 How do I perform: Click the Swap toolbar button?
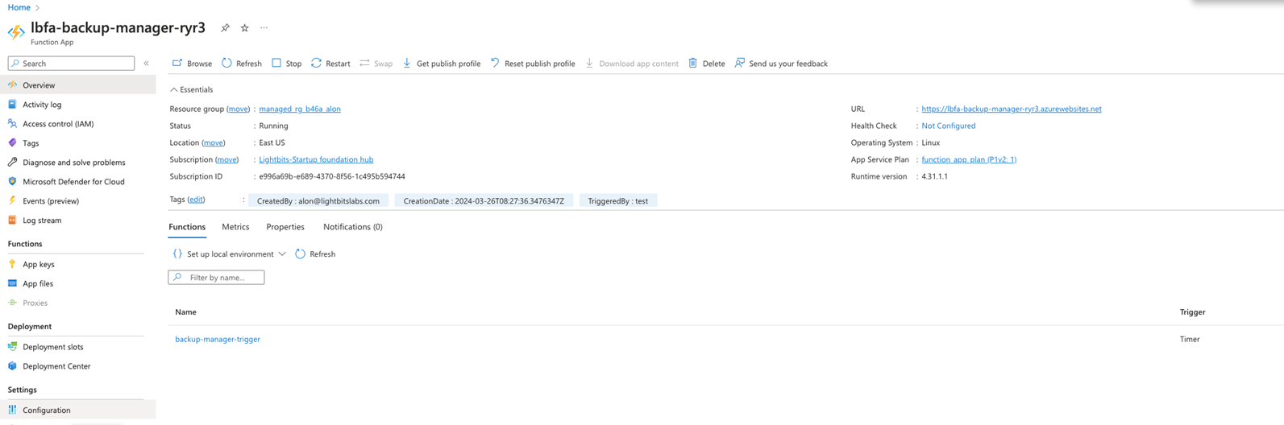pos(376,63)
